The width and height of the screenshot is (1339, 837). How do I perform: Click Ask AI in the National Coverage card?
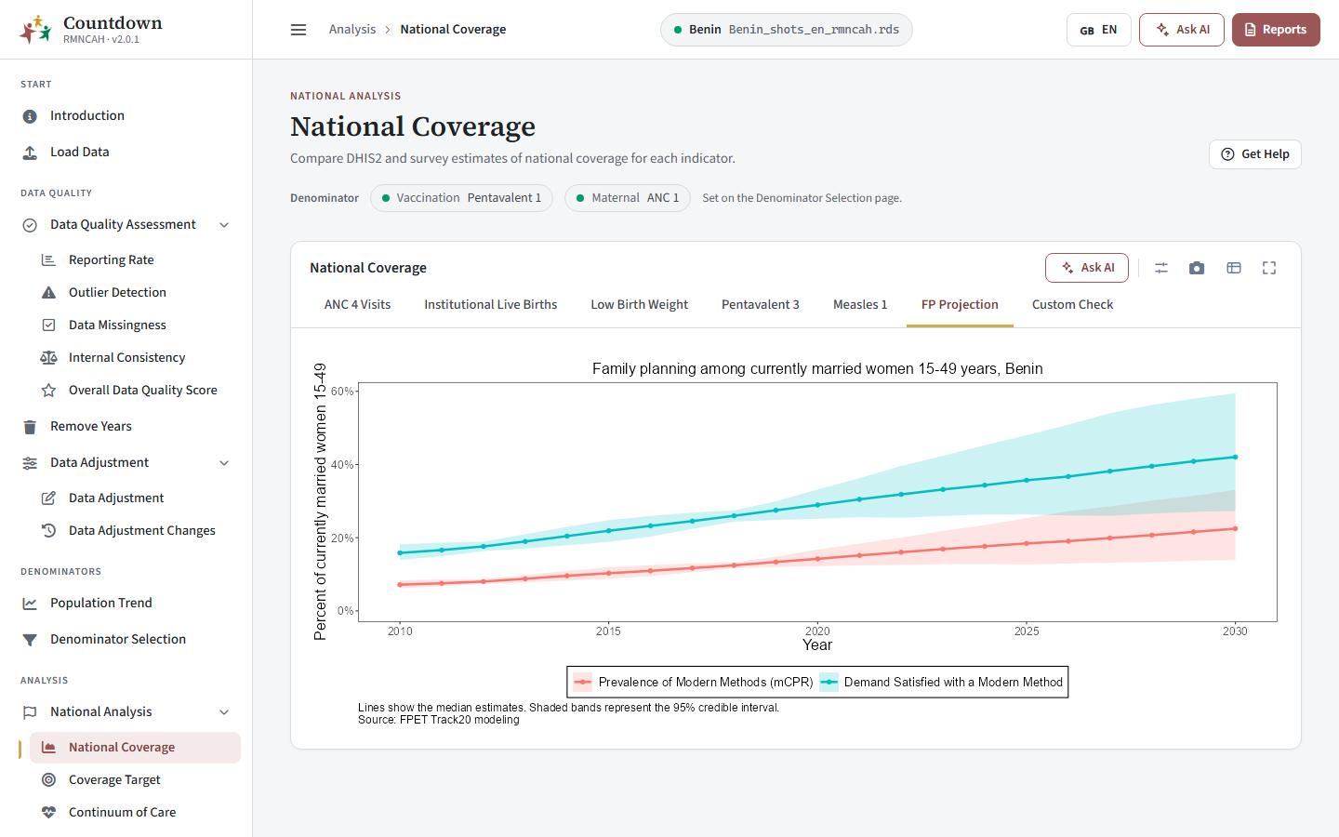click(x=1087, y=268)
